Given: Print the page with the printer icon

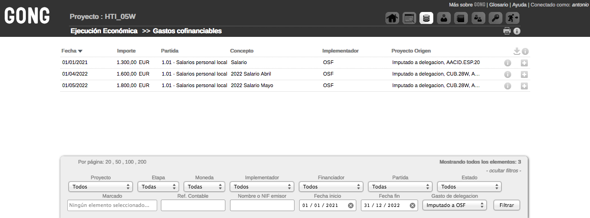Looking at the screenshot, I should (507, 31).
